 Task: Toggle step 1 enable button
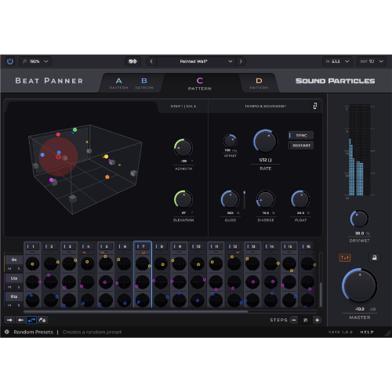click(x=32, y=246)
